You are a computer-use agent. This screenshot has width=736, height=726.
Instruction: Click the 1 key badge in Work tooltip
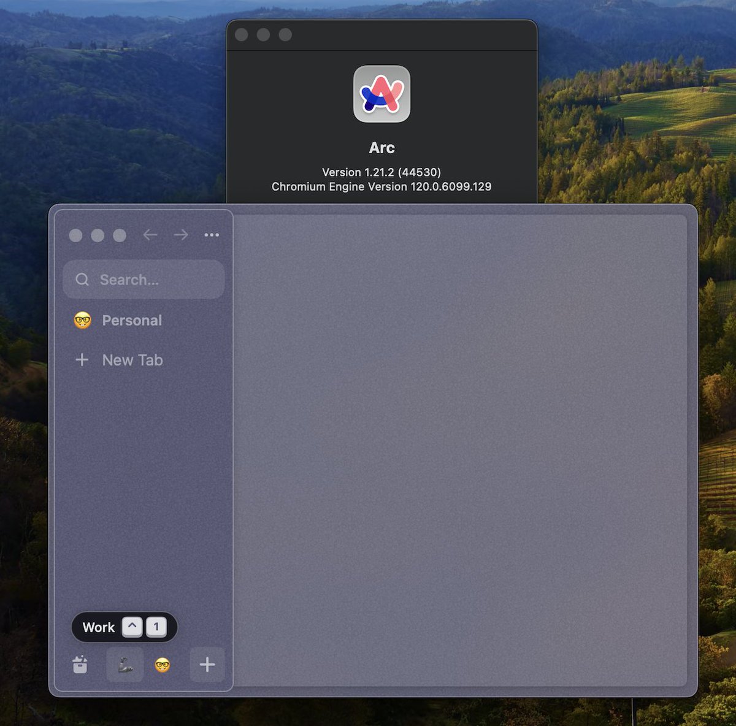(156, 627)
